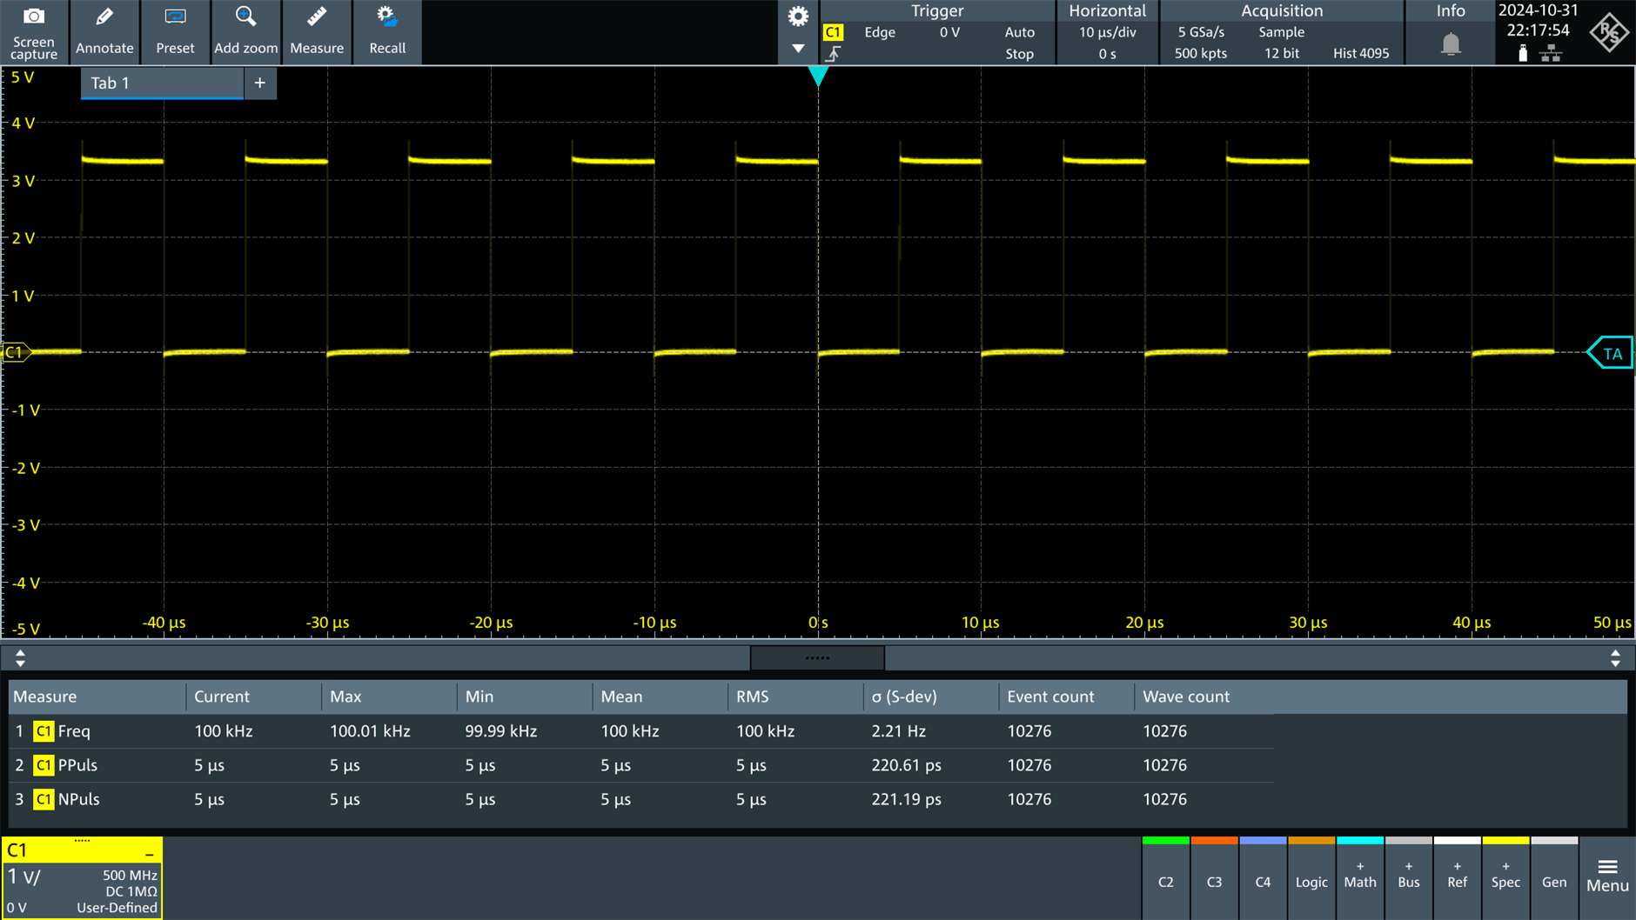Click the Rohde & Schwarz logo icon
1636x920 pixels.
click(1609, 32)
